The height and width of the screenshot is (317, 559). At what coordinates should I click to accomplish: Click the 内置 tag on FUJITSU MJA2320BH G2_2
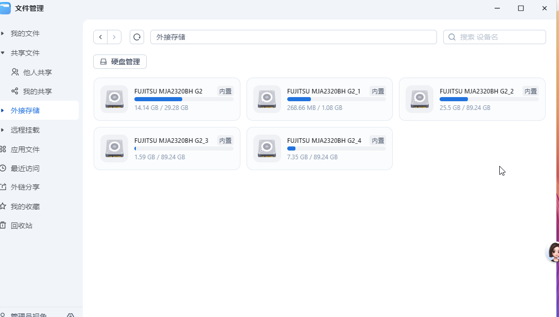point(531,91)
